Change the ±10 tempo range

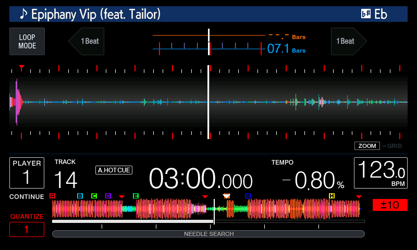coord(389,205)
